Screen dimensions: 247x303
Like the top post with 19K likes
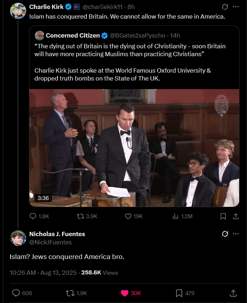click(x=128, y=216)
